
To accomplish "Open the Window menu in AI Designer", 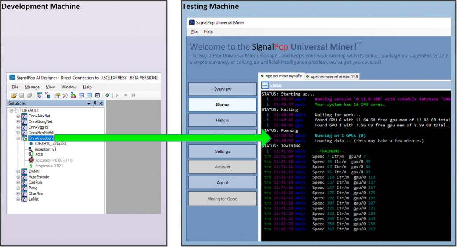I will 69,87.
